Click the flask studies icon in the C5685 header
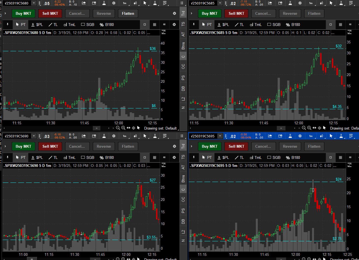 (x=290, y=3)
